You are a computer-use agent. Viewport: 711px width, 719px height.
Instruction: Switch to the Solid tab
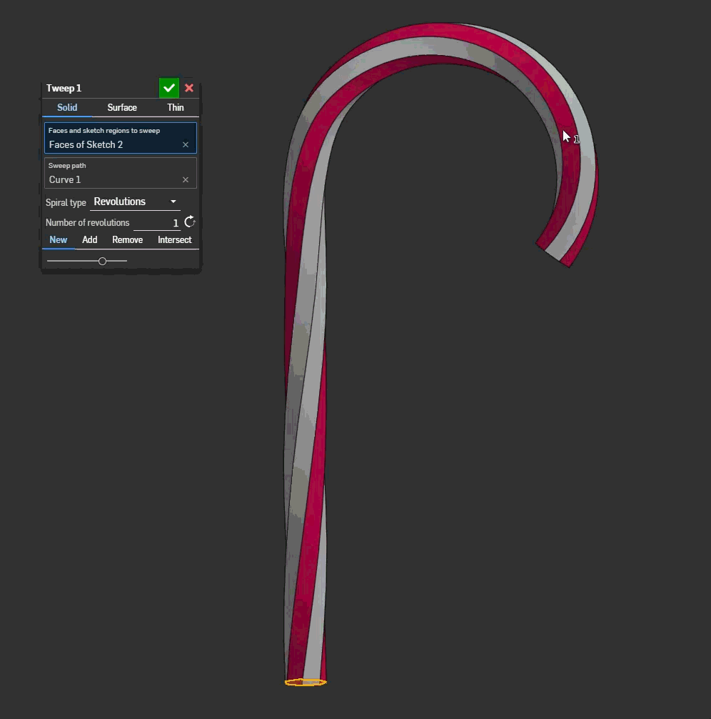pyautogui.click(x=67, y=107)
